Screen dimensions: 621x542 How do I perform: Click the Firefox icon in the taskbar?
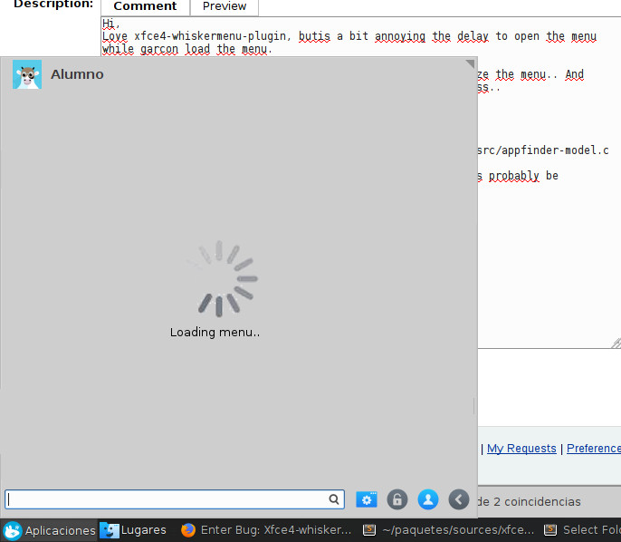coord(188,531)
